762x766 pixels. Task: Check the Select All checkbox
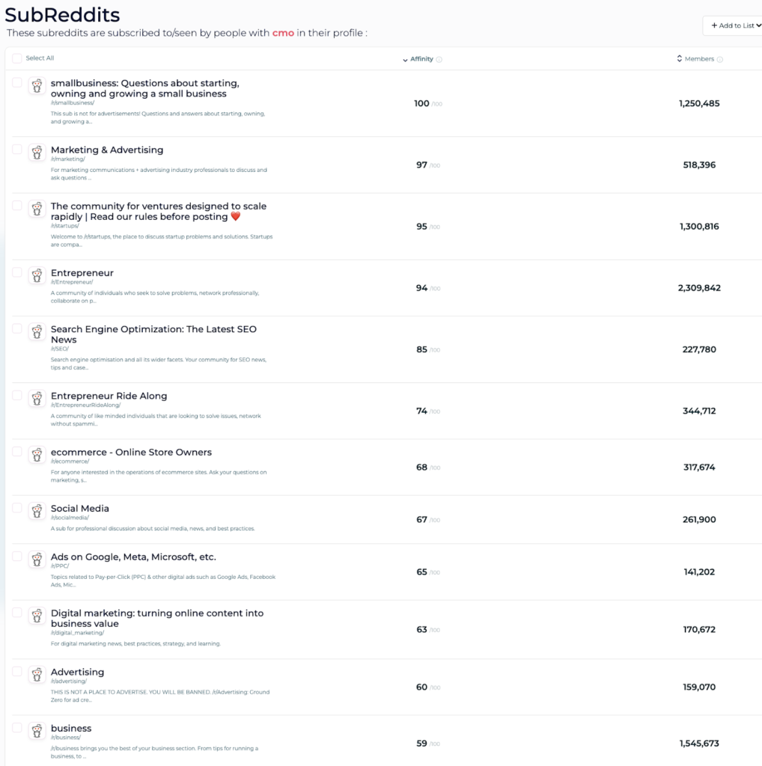(x=17, y=58)
